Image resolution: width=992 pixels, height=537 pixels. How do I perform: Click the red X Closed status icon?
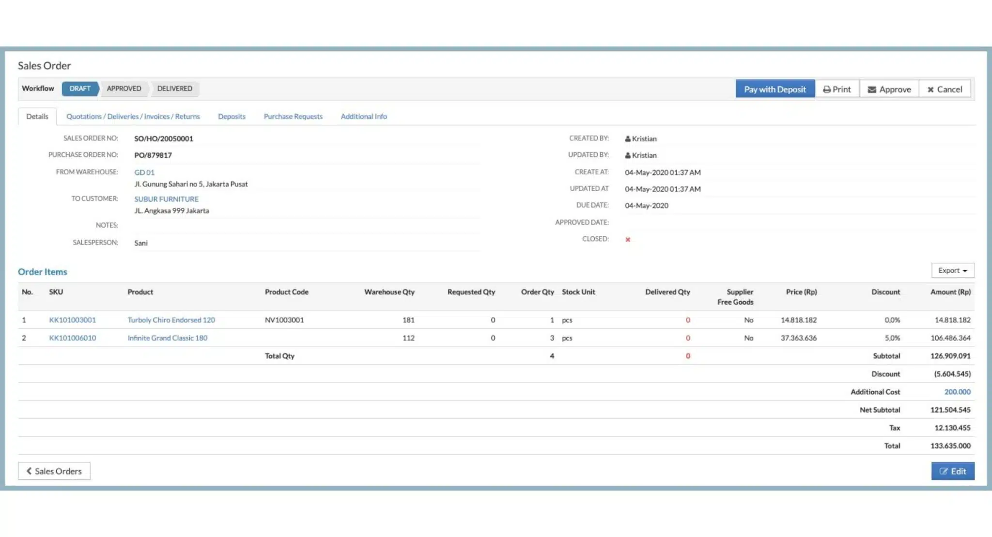628,240
